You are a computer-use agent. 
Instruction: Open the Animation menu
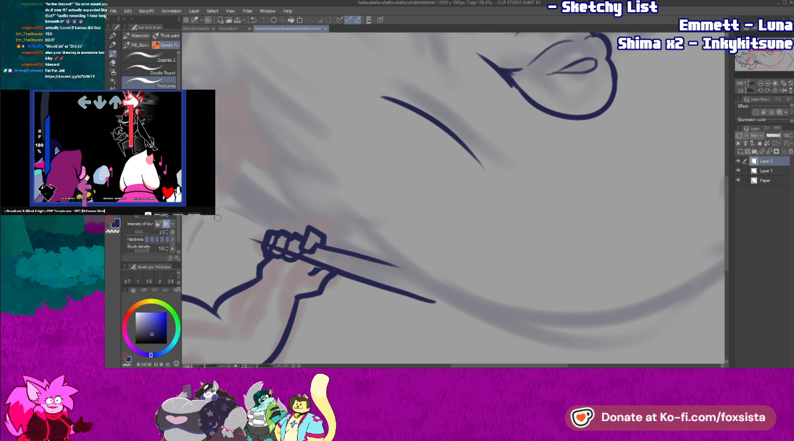coord(171,11)
